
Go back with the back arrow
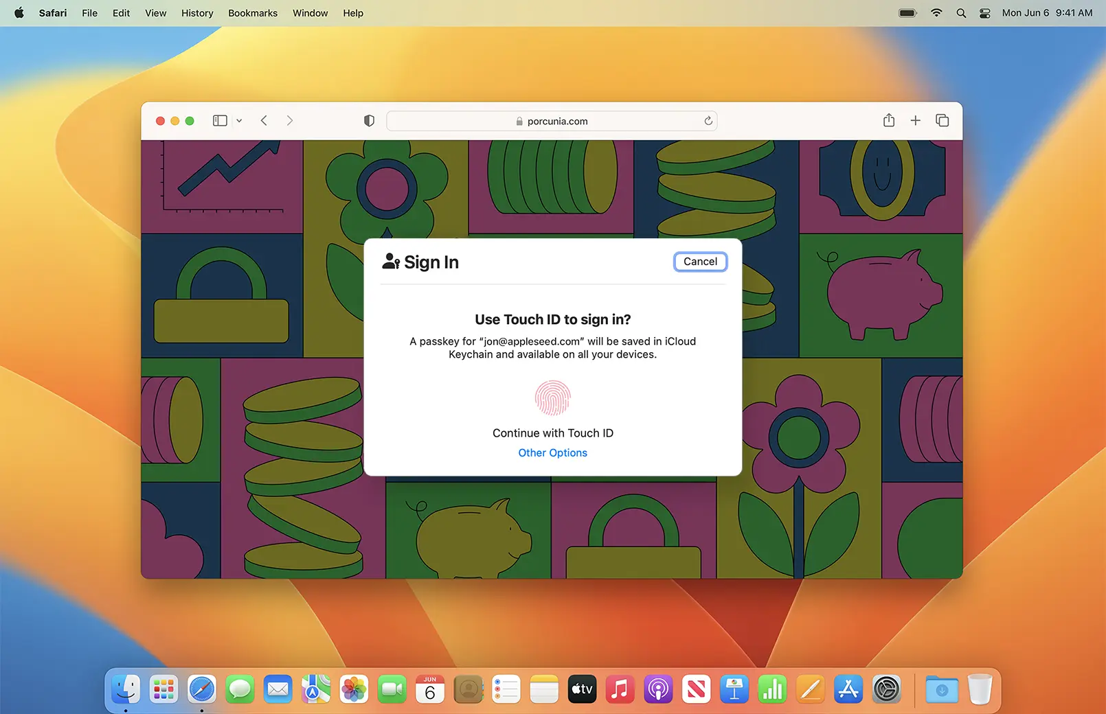coord(264,120)
